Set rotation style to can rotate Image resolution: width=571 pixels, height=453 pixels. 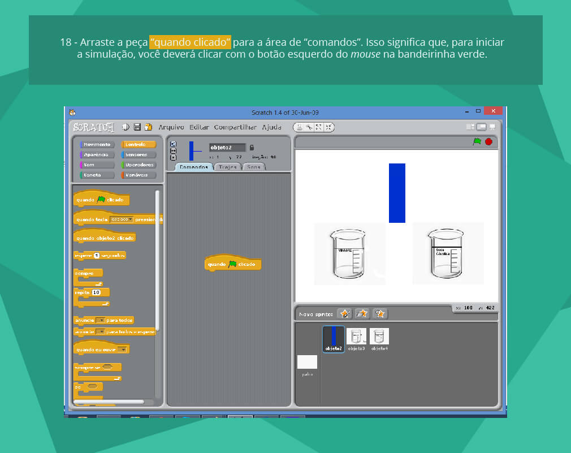click(174, 144)
